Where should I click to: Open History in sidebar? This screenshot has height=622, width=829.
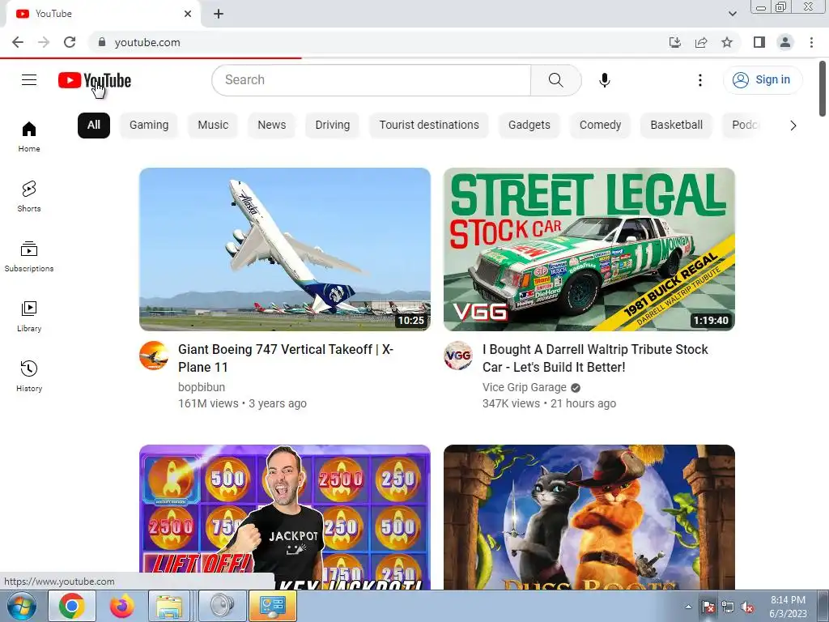29,376
